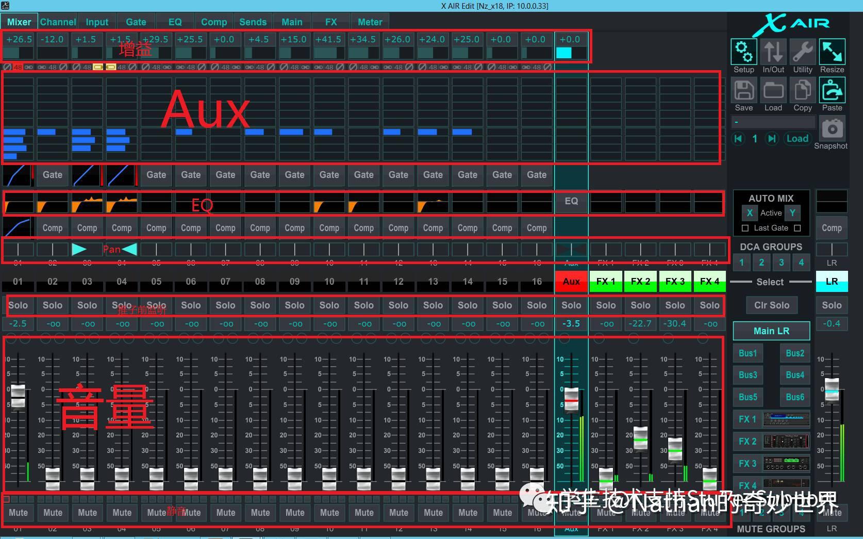Viewport: 863px width, 539px height.
Task: Select the Main LR button
Action: click(771, 331)
